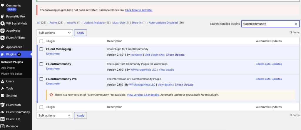View details of FluentCommunity plugin

[166, 70]
